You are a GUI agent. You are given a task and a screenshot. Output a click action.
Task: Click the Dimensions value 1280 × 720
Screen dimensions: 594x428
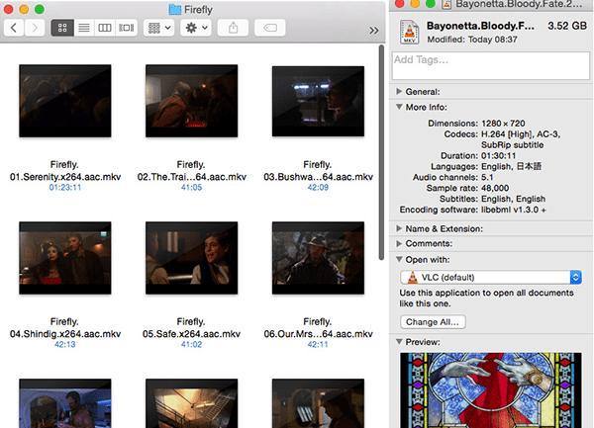pyautogui.click(x=503, y=124)
